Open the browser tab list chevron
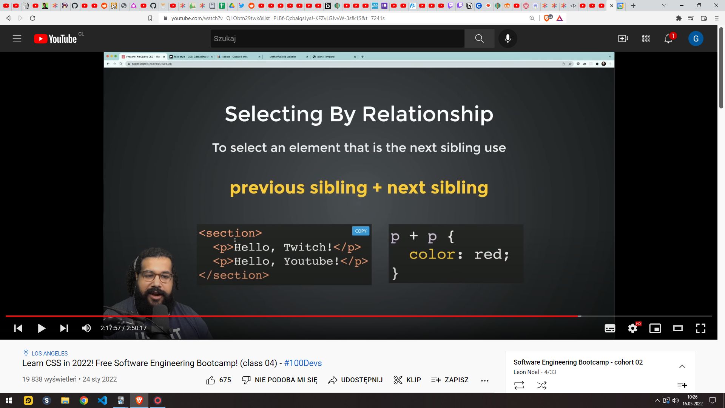 [664, 6]
